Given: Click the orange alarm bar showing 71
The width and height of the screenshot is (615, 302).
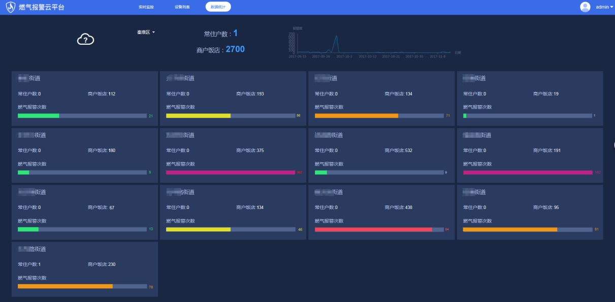Looking at the screenshot, I should coord(356,116).
